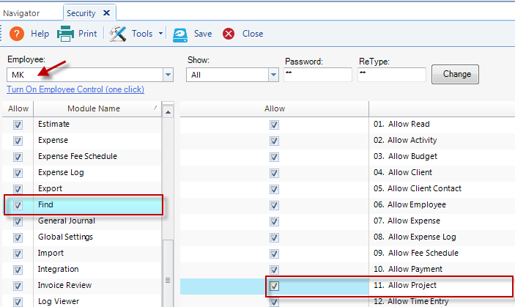Click into the Password field
This screenshot has height=307, width=515.
[318, 75]
